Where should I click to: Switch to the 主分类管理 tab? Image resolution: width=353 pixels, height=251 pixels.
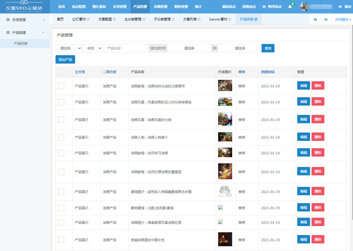click(133, 19)
